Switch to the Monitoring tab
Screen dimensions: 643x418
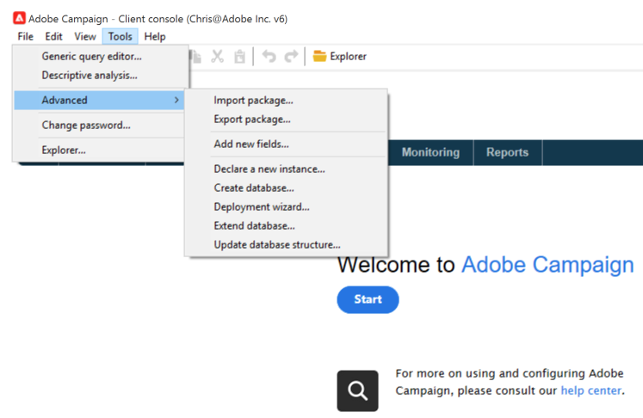pyautogui.click(x=430, y=152)
